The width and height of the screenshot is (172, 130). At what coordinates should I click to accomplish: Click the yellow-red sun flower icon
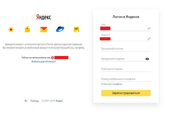[11, 29]
